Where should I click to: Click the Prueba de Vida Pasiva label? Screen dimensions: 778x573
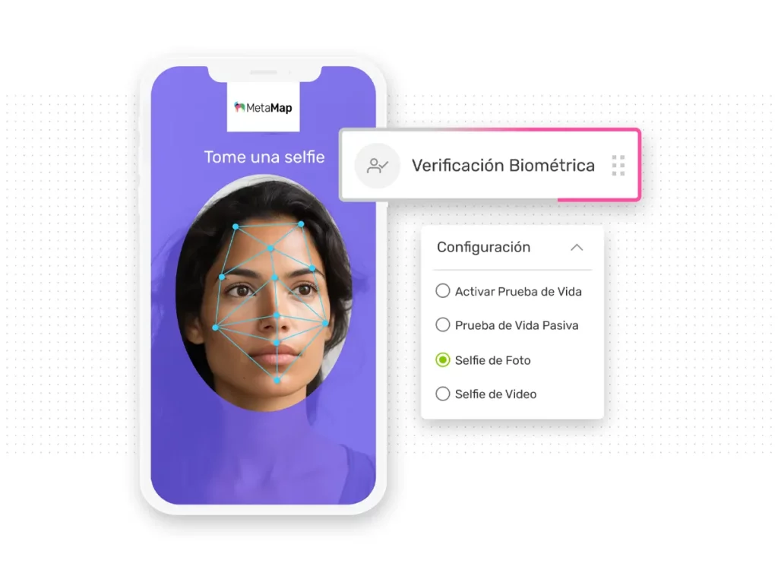point(517,325)
